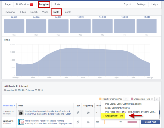
Task: Click Reach: Organic / Paid legend text
Action: tap(112, 99)
